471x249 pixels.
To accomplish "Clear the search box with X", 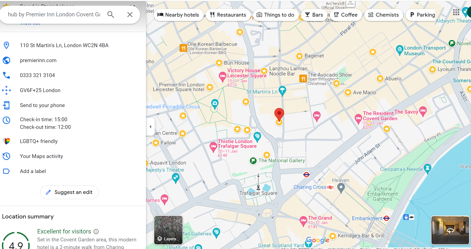I will [130, 14].
